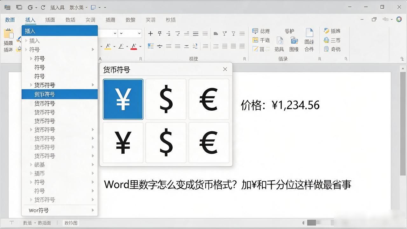Viewport: 407px width, 229px height.
Task: Click the plus icon in the paragraph group
Action: [x=150, y=33]
